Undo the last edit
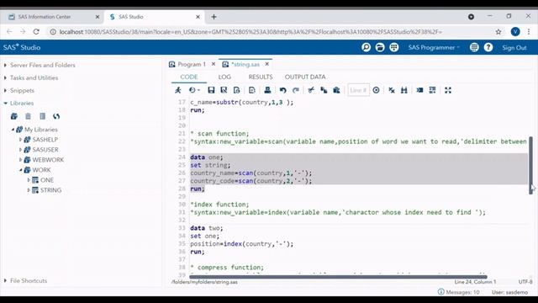This screenshot has width=538, height=303. click(282, 90)
